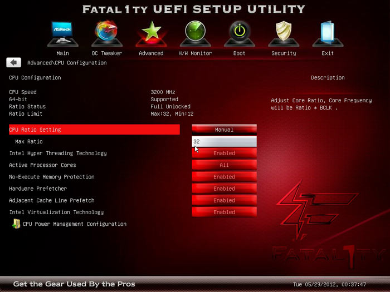Image resolution: width=390 pixels, height=292 pixels.
Task: Open the Security shield icon
Action: point(284,34)
